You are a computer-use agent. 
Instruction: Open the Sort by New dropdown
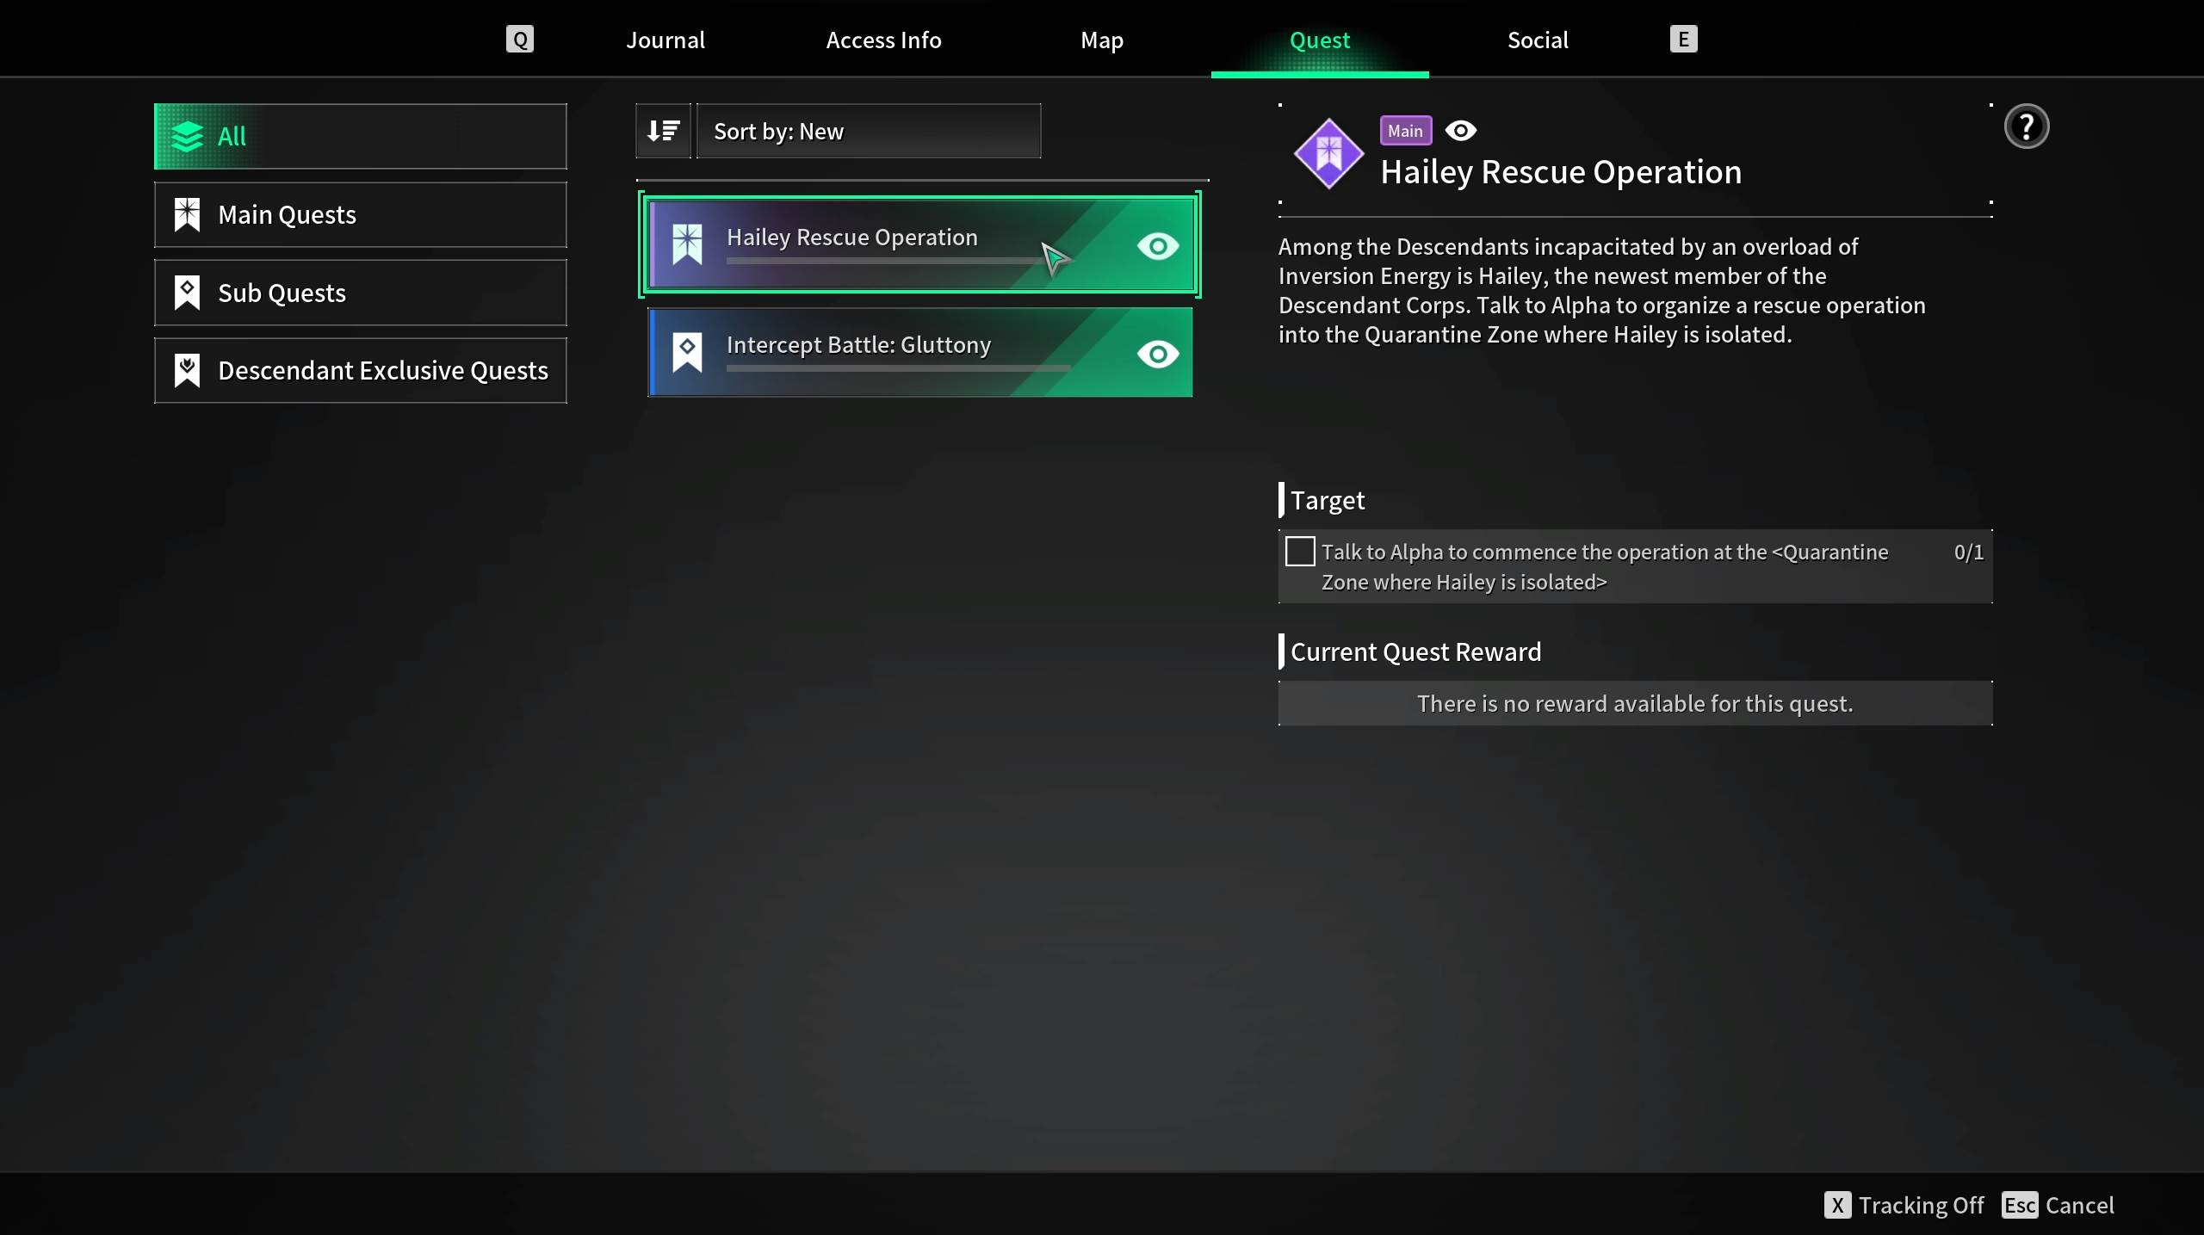point(867,130)
